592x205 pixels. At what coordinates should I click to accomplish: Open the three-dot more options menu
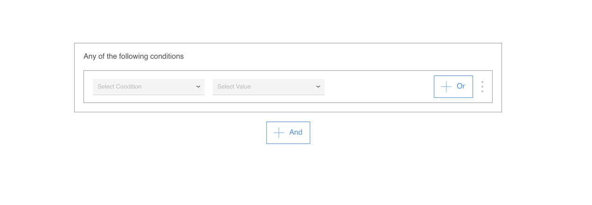(482, 87)
